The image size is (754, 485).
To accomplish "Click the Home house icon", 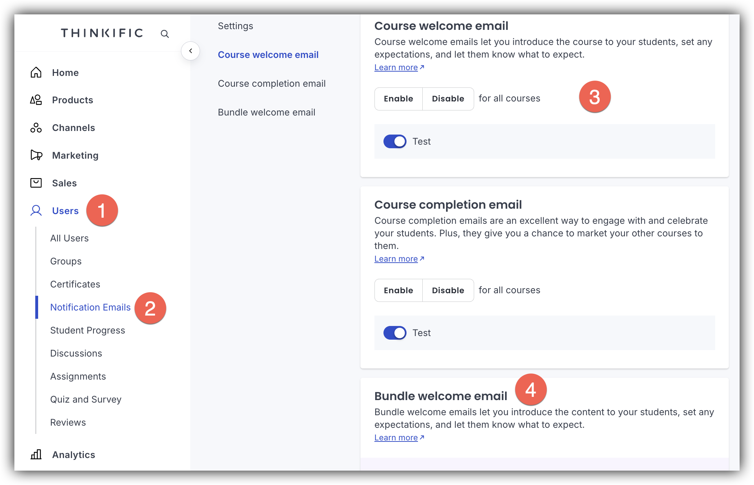I will click(x=36, y=72).
